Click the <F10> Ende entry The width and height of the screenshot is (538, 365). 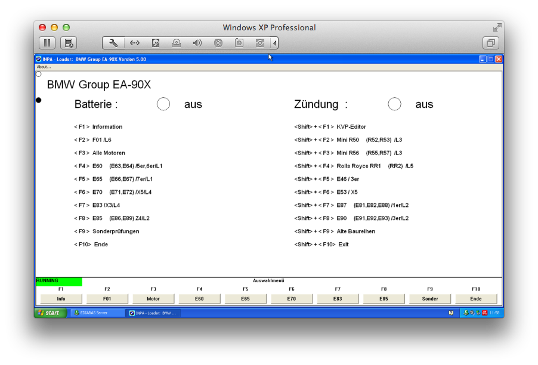(91, 245)
